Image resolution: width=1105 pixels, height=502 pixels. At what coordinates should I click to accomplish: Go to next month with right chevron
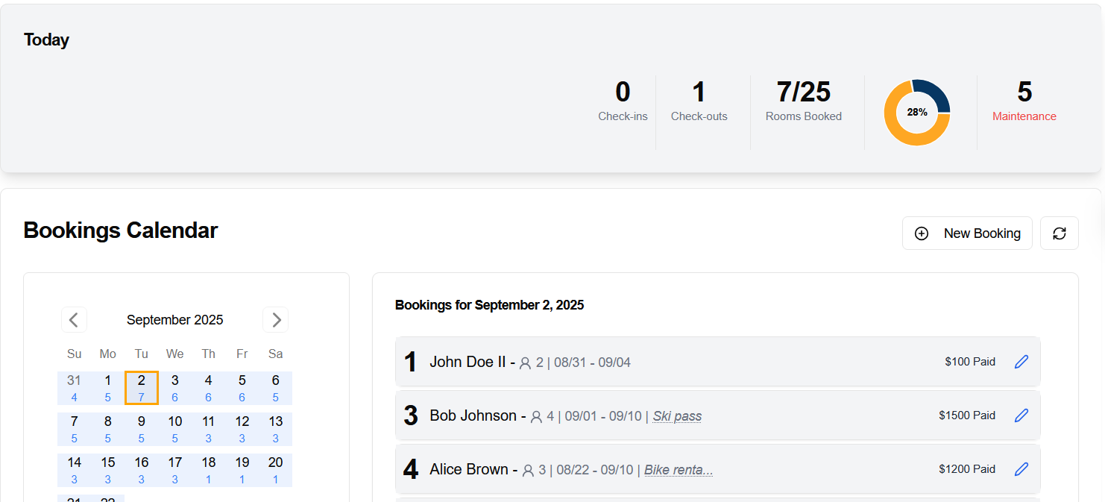(x=275, y=319)
